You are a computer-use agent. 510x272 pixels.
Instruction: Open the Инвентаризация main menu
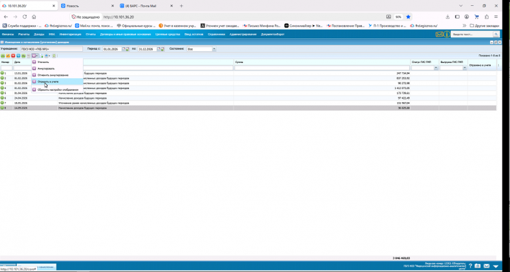(70, 34)
